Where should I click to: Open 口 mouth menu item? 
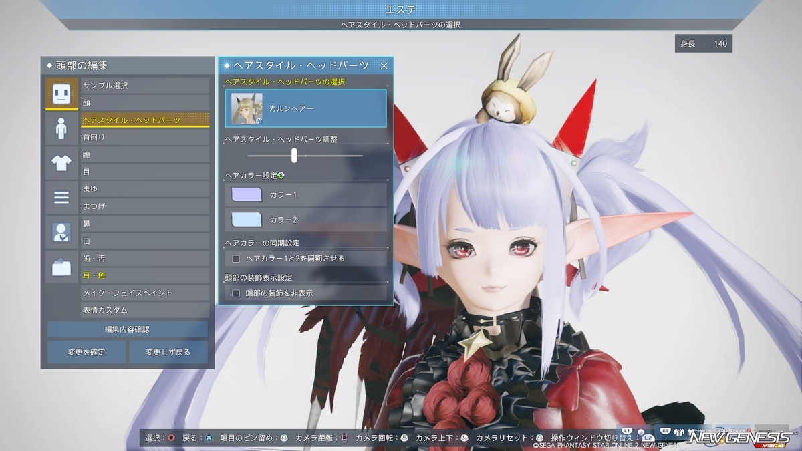[x=145, y=241]
